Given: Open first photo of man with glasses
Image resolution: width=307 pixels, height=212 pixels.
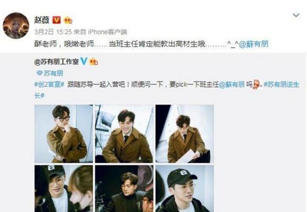Looking at the screenshot, I should click(64, 134).
